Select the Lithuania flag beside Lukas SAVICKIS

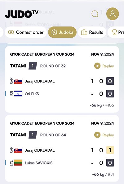[18, 163]
